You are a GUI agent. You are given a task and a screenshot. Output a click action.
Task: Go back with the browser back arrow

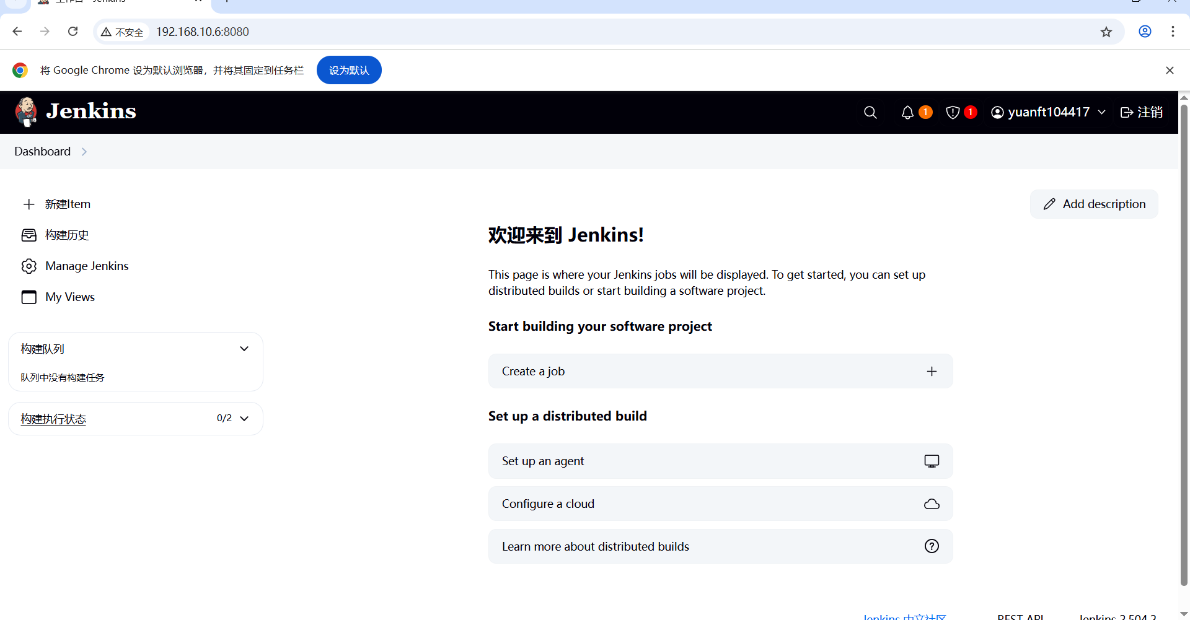pyautogui.click(x=17, y=32)
